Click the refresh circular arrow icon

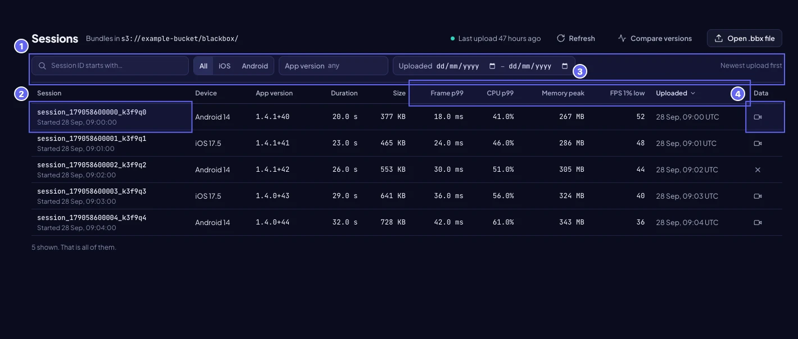point(560,39)
